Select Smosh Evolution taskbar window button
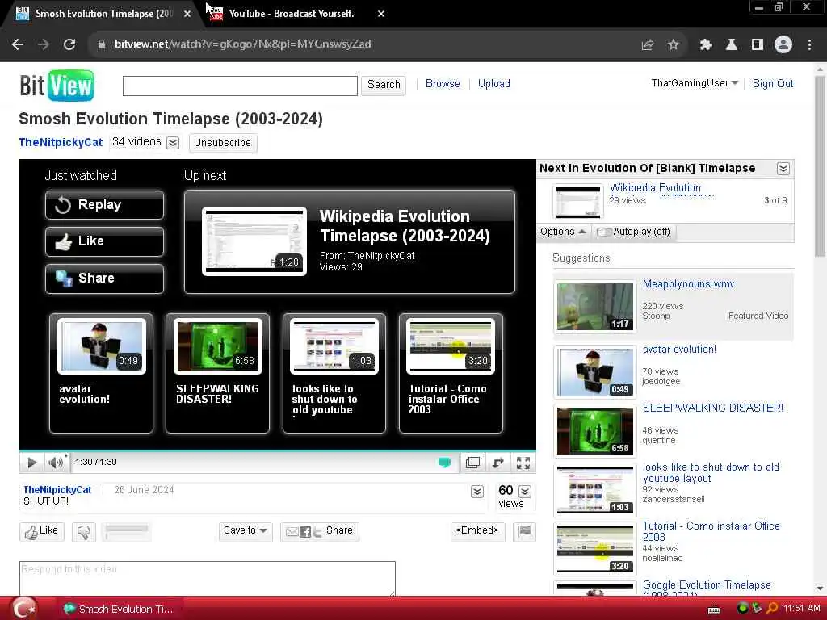 click(120, 609)
